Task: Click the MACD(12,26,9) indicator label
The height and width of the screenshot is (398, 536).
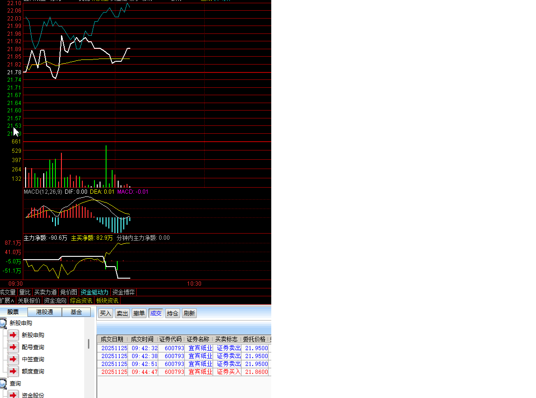Action: coord(43,192)
